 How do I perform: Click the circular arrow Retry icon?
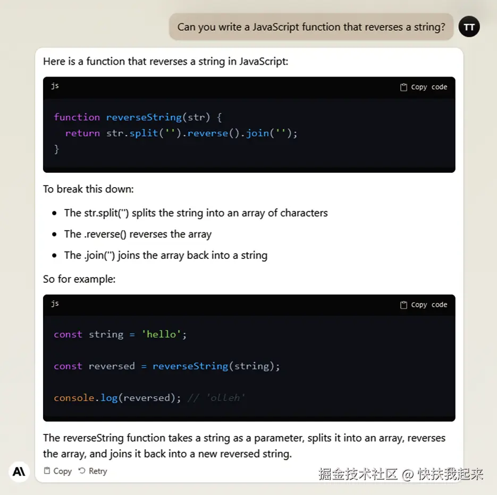coord(82,471)
